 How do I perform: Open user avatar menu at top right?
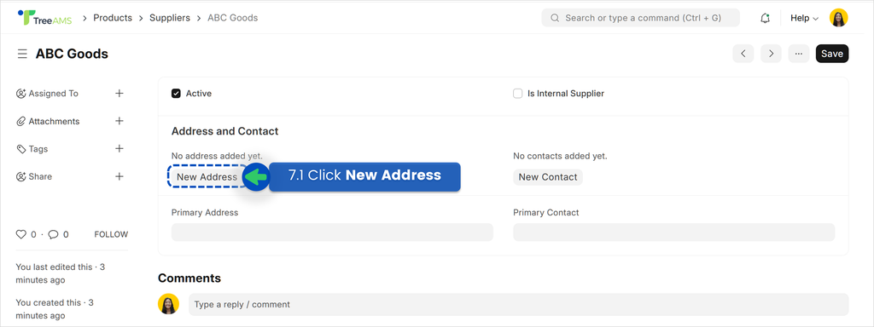tap(839, 18)
